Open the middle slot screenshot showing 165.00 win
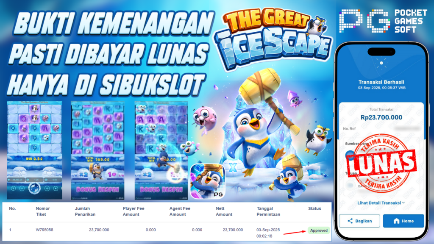This screenshot has width=434, height=244. pos(97,150)
